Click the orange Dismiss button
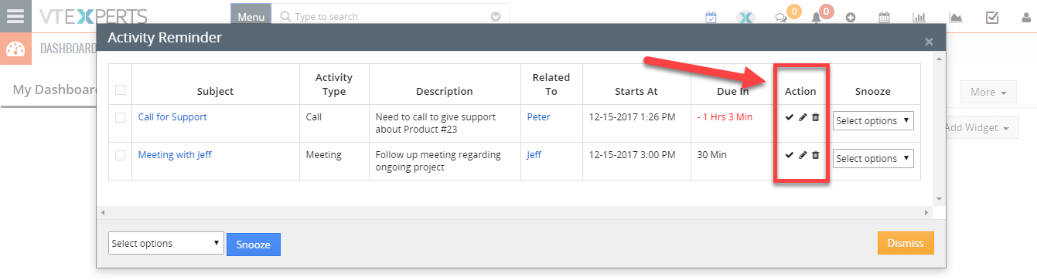1037x280 pixels. [906, 243]
